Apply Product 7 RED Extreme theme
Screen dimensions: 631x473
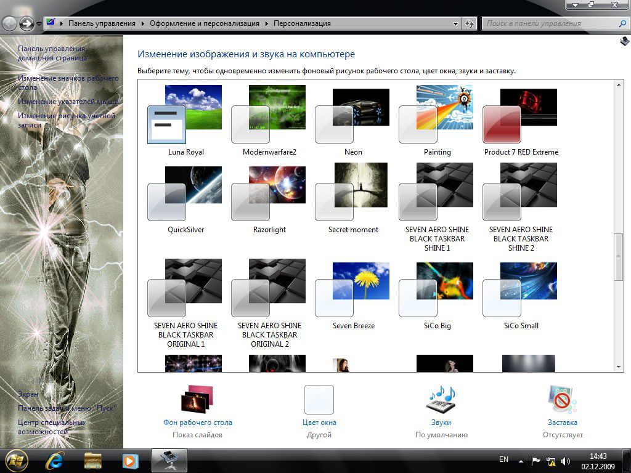[x=521, y=120]
